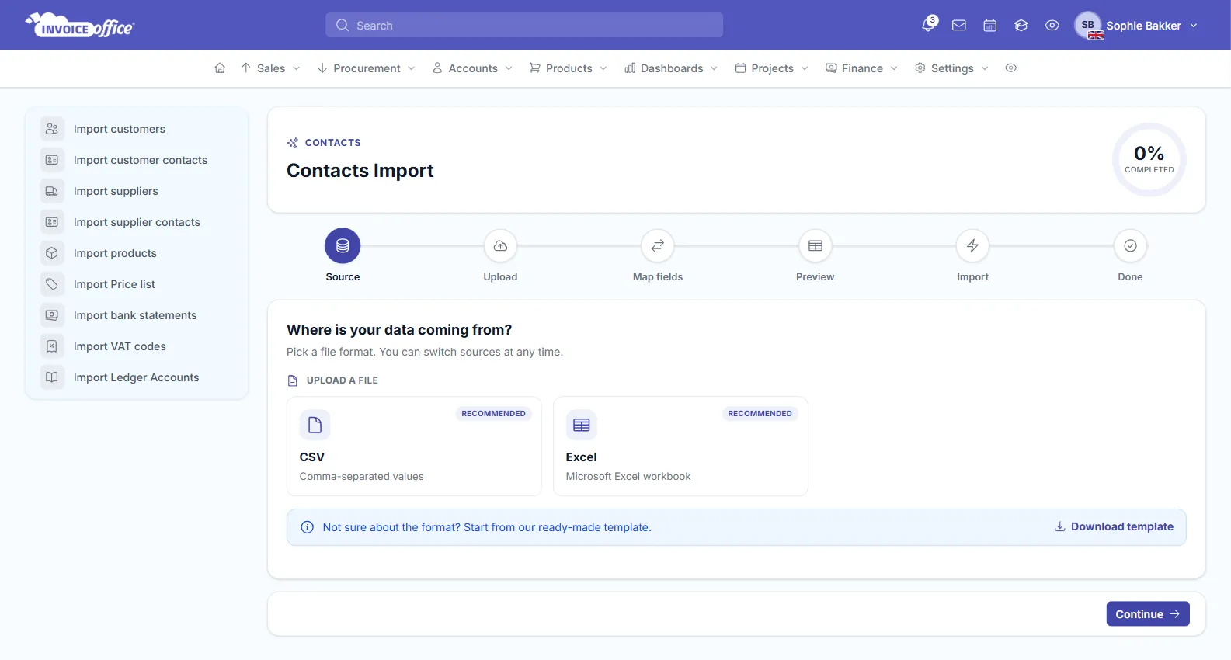Expand the Products menu

(569, 68)
